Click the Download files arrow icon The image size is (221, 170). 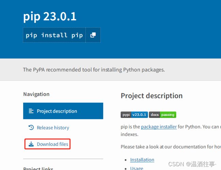click(31, 144)
